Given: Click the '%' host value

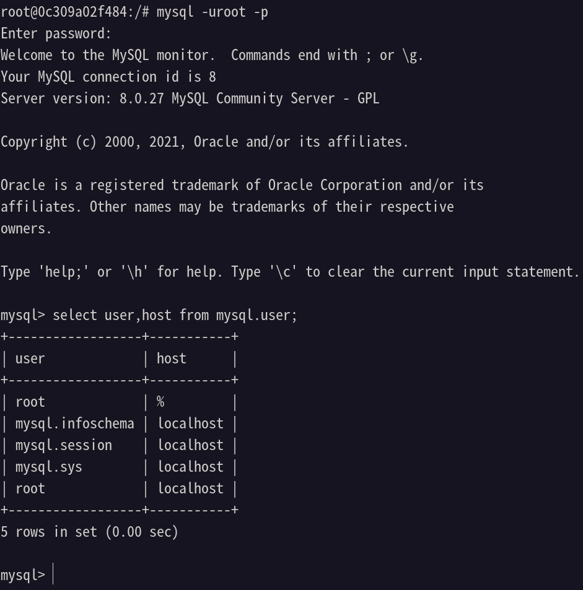Looking at the screenshot, I should point(160,402).
